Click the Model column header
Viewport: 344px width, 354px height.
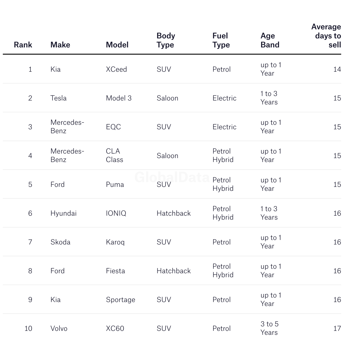click(117, 45)
